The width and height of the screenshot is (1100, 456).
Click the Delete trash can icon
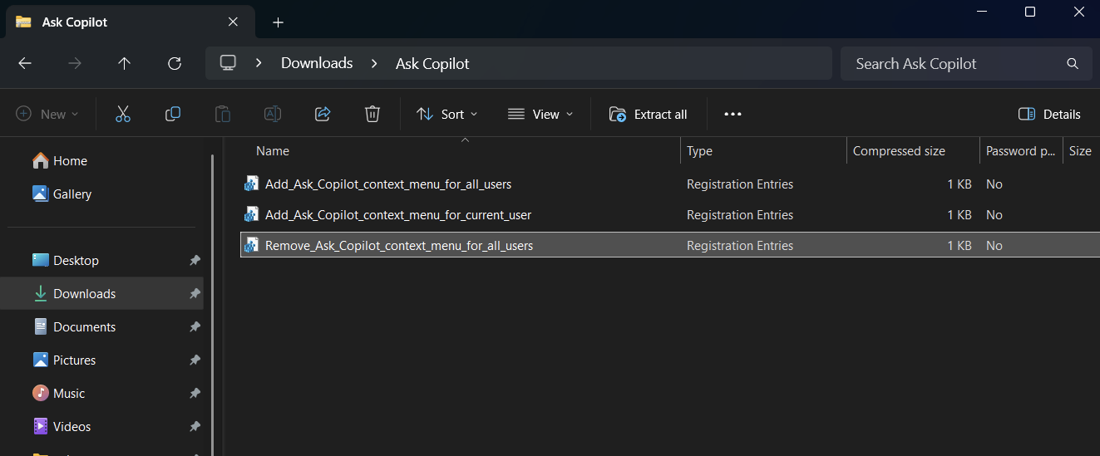(372, 114)
